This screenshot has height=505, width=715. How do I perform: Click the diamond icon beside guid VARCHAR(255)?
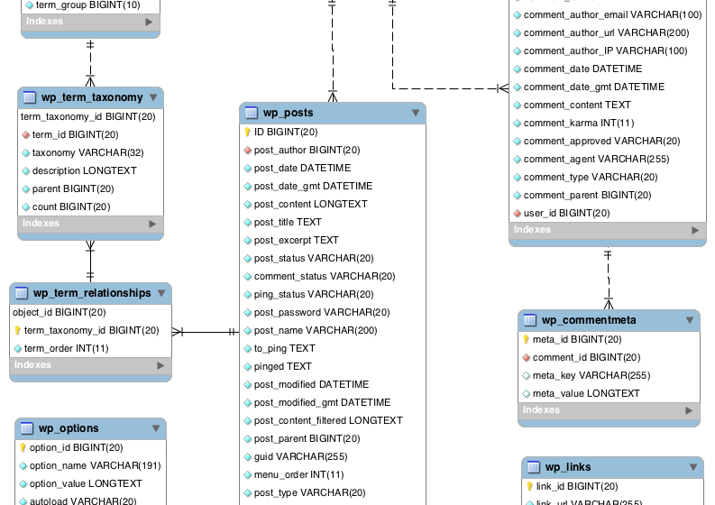coord(248,456)
